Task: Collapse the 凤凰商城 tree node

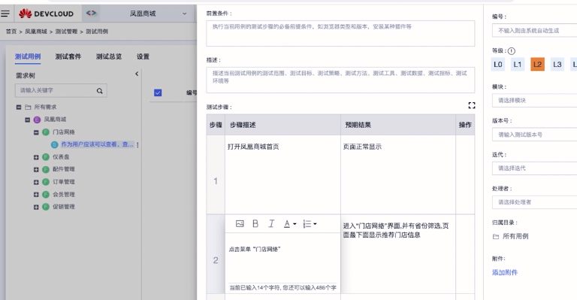Action: coord(27,120)
